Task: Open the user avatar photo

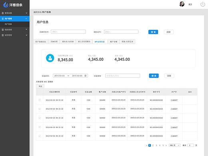Action: coord(182,4)
